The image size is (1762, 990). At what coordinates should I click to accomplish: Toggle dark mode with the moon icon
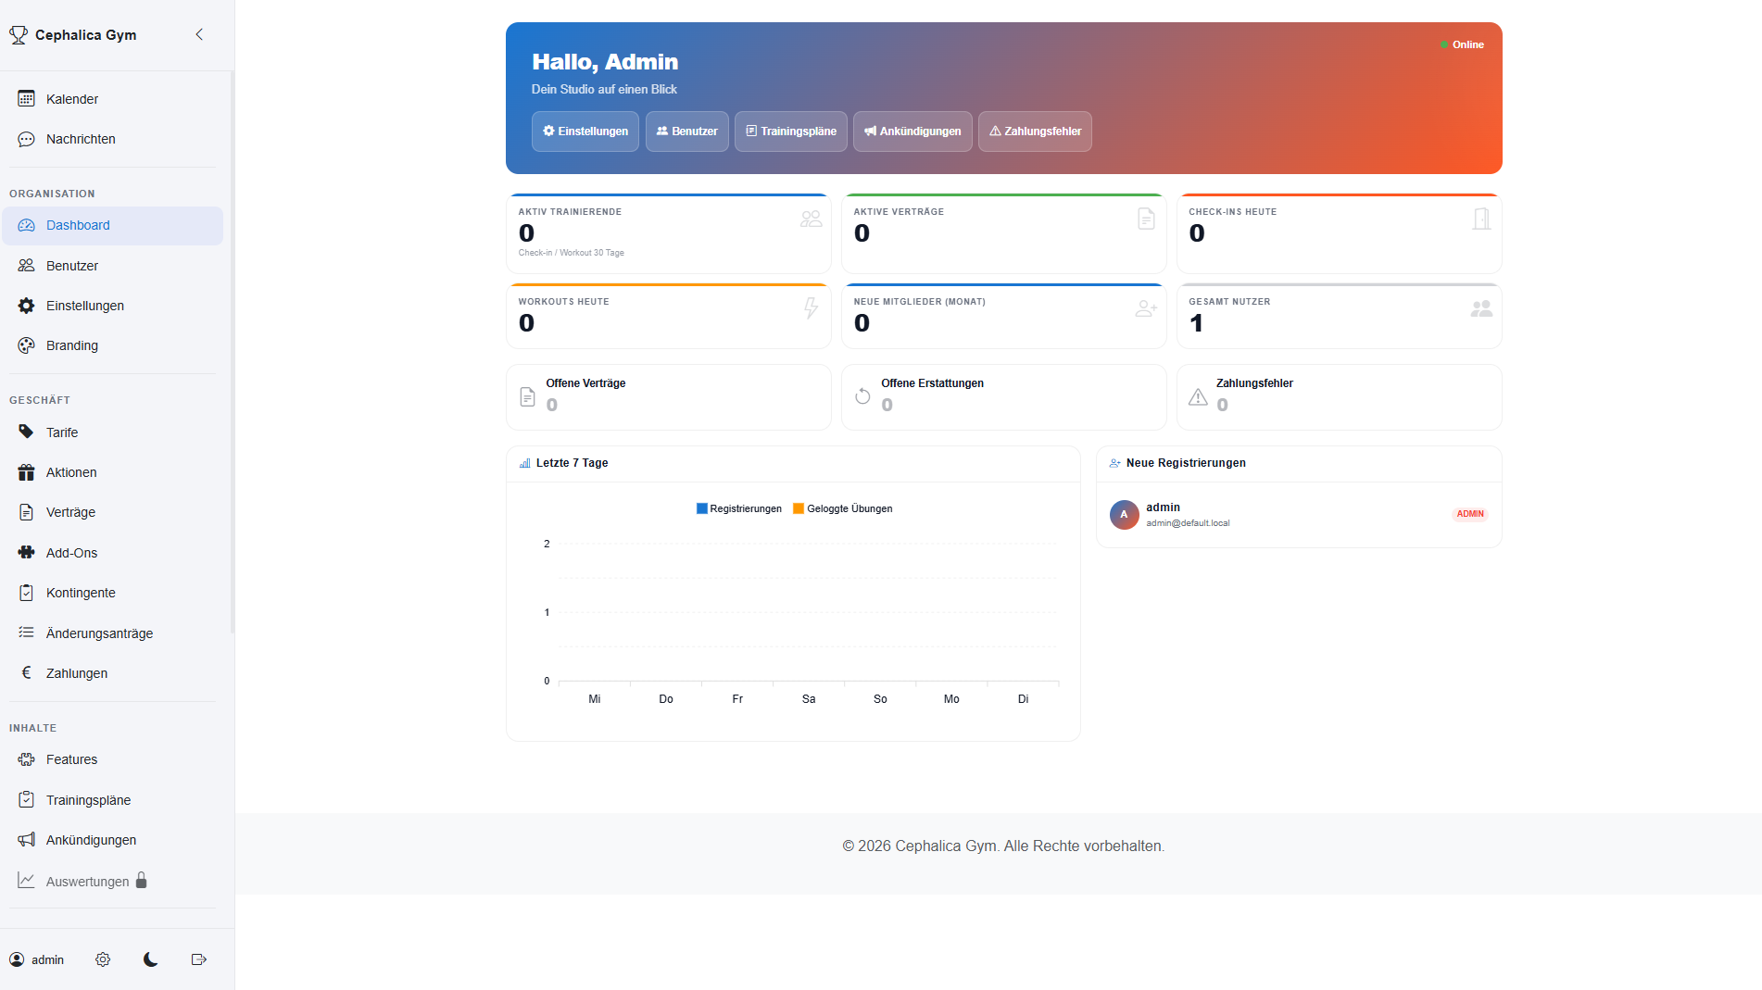point(150,959)
